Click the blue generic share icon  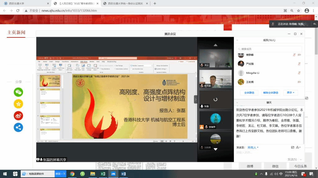pos(18,127)
